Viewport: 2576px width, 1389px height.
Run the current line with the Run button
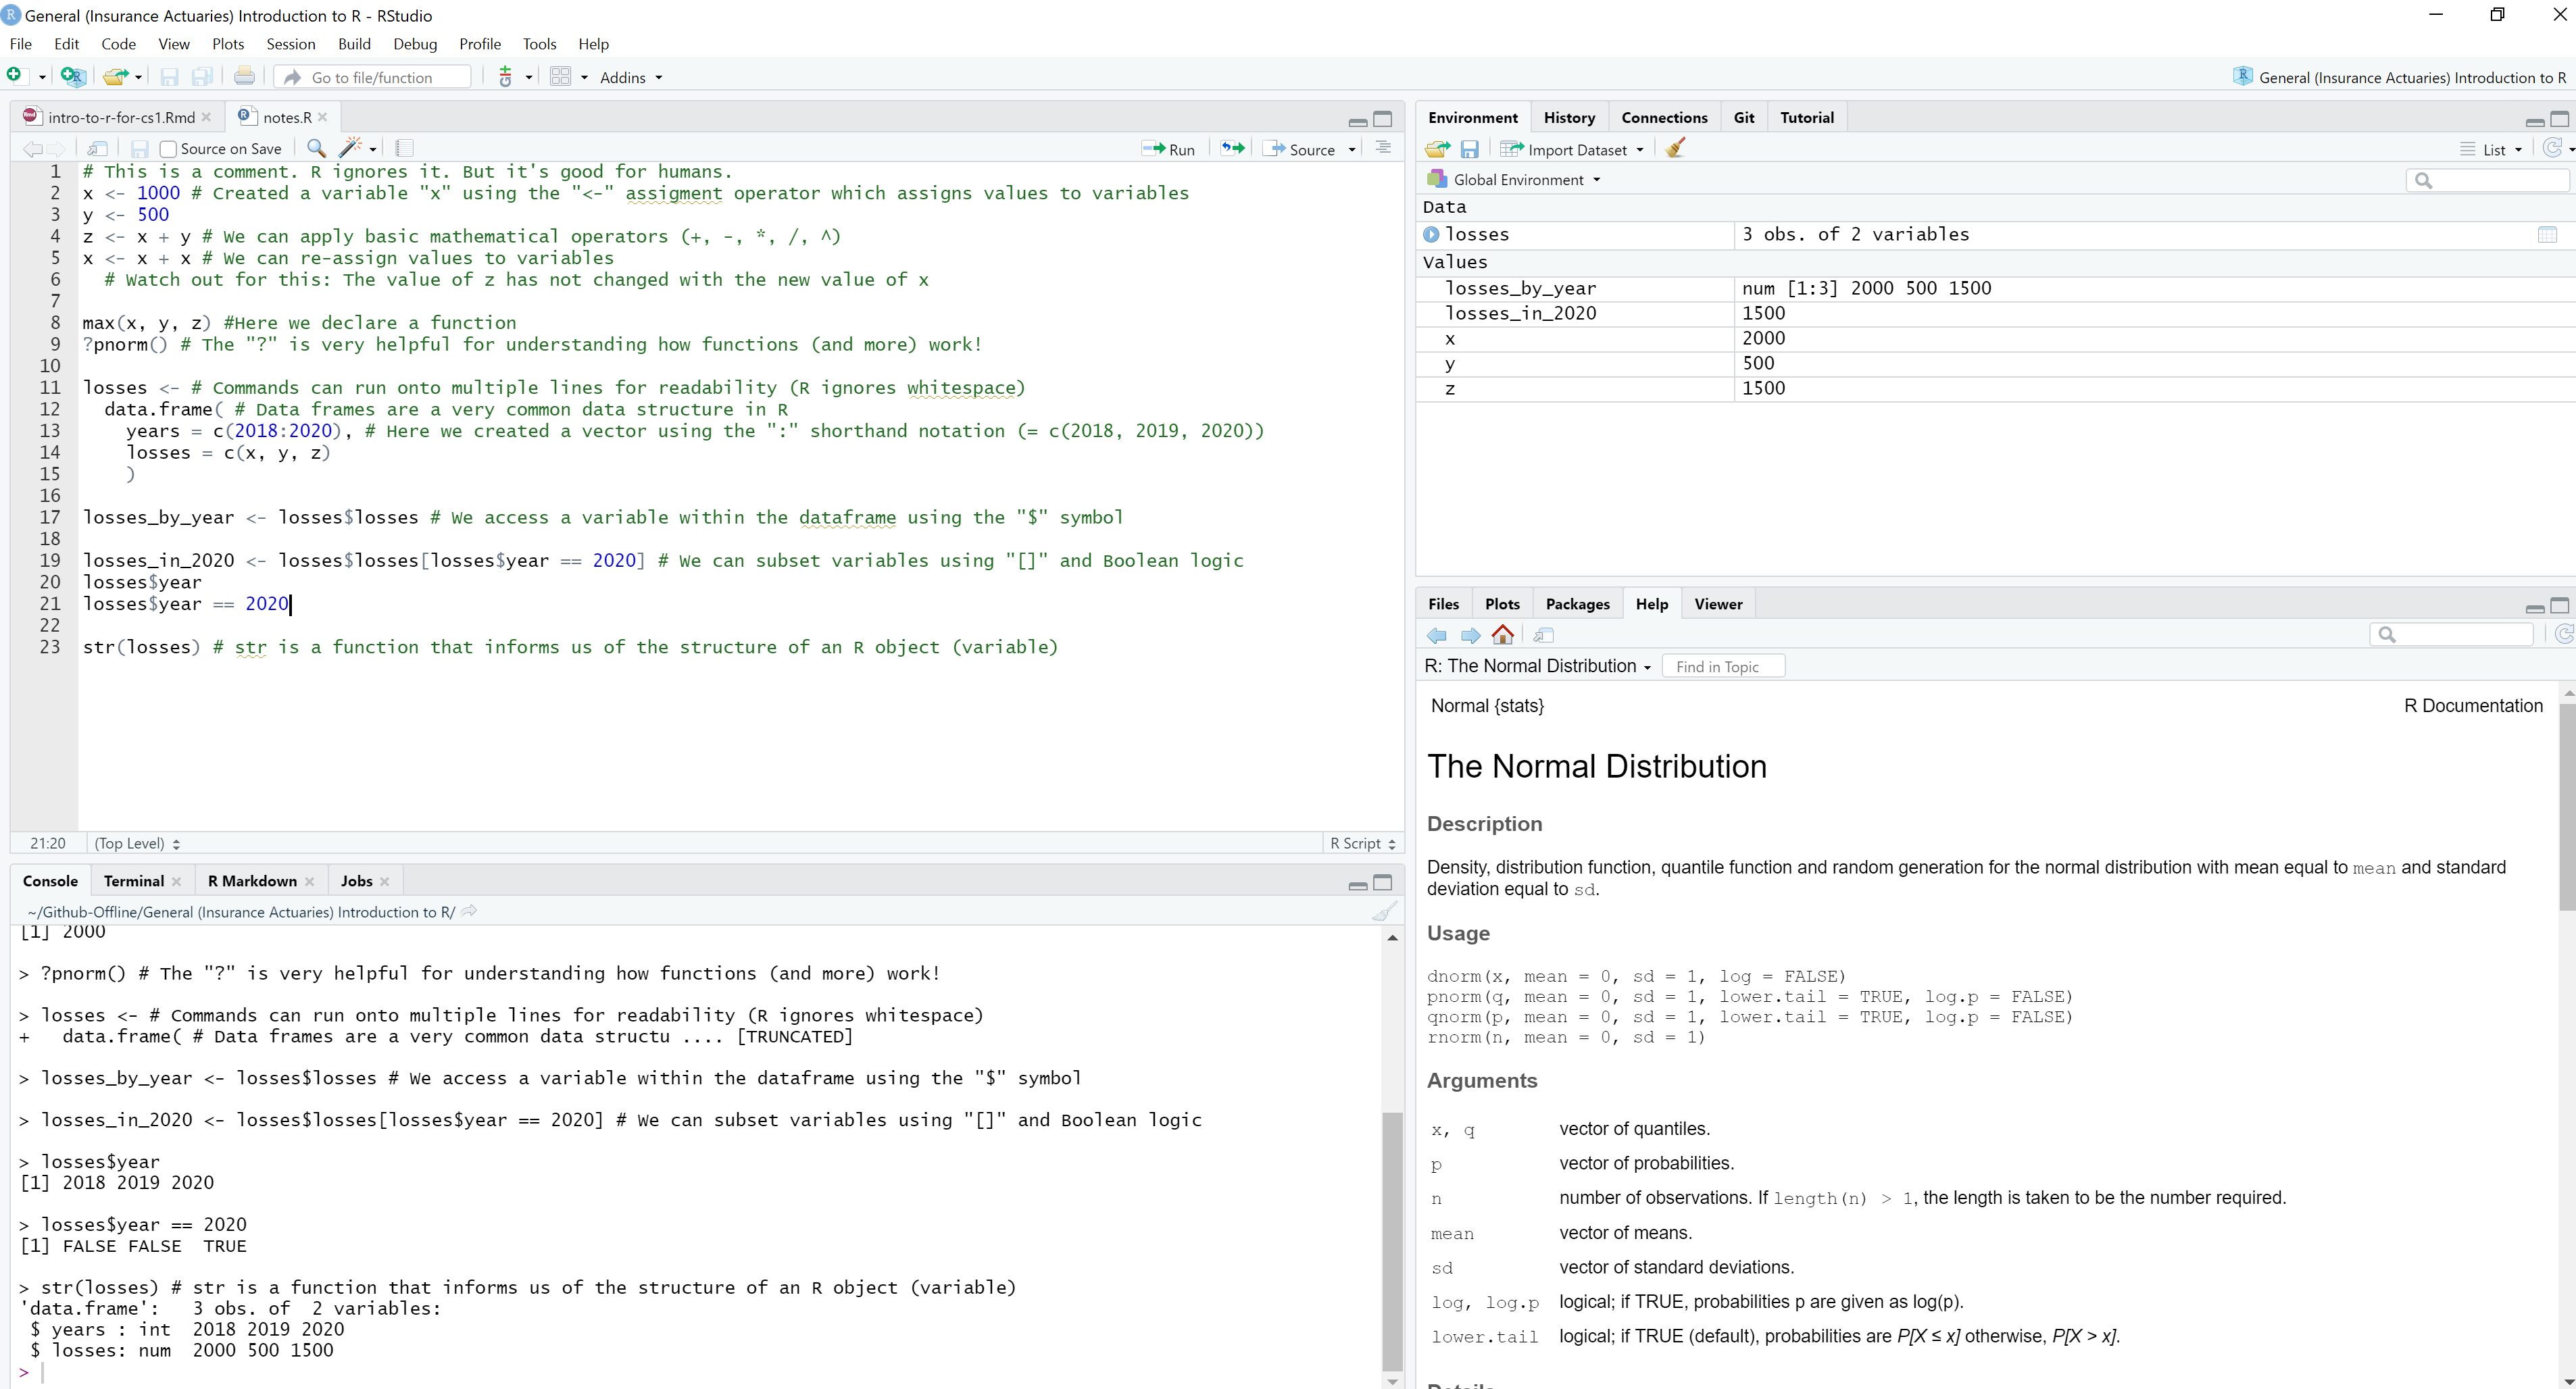(1168, 149)
